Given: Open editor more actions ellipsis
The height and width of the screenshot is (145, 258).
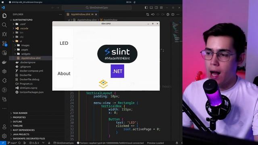Looking at the screenshot, I should tap(178, 14).
